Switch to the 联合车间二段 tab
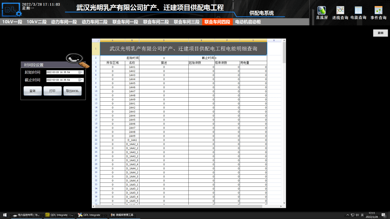 pos(156,22)
